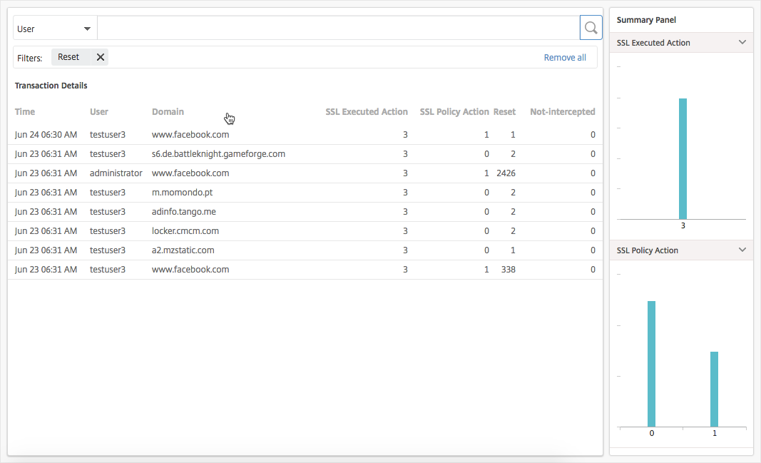Click the Reset value 2426 for administrator row
The height and width of the screenshot is (463, 761).
pyautogui.click(x=506, y=173)
